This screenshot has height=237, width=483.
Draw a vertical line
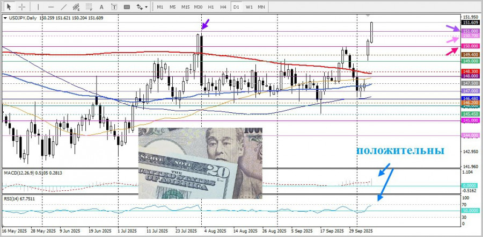[38, 7]
